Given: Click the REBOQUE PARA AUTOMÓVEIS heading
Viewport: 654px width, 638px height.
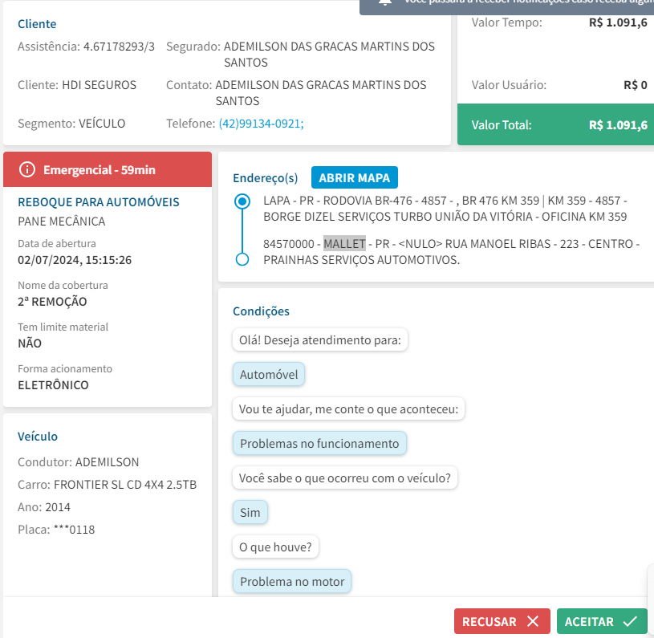Looking at the screenshot, I should click(x=99, y=201).
